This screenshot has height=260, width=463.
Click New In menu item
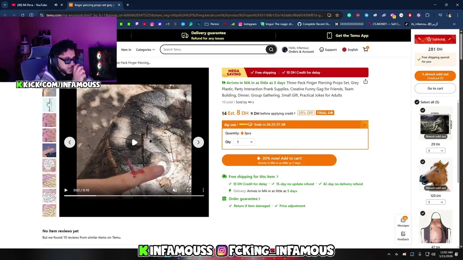click(126, 50)
